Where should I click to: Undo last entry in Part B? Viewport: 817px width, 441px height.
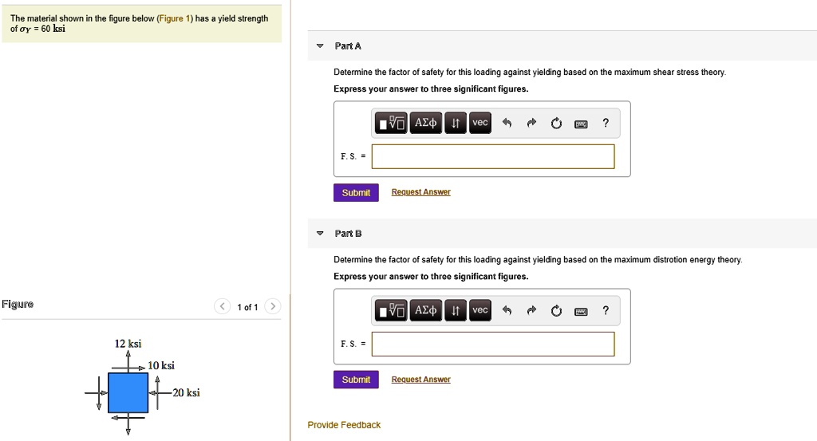click(x=505, y=310)
